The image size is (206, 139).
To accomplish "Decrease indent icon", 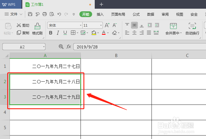I will [150, 25].
